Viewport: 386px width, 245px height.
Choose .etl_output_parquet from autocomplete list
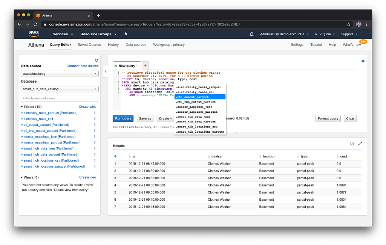coord(200,97)
